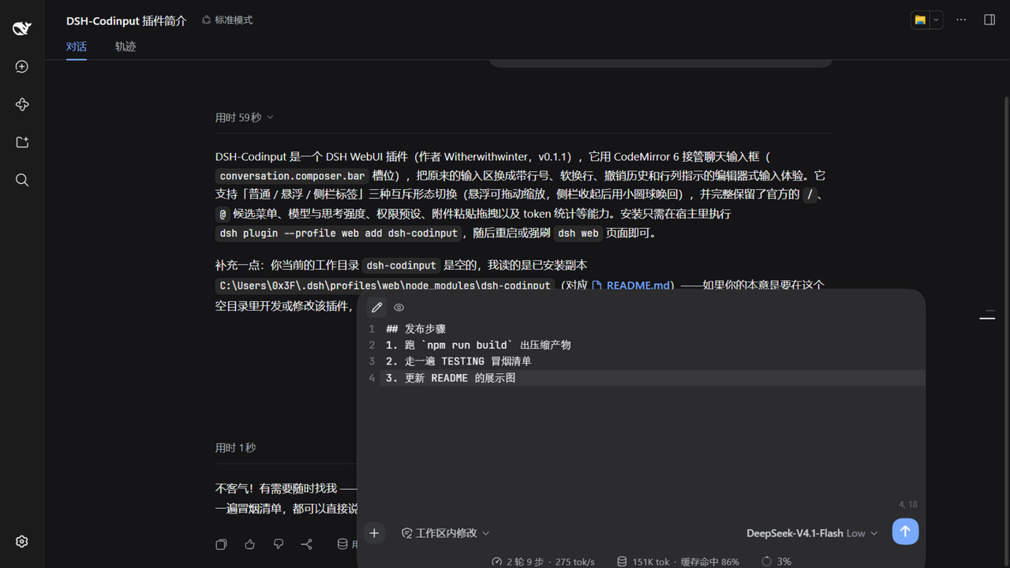Open the plugins puzzle icon in the sidebar

22,104
